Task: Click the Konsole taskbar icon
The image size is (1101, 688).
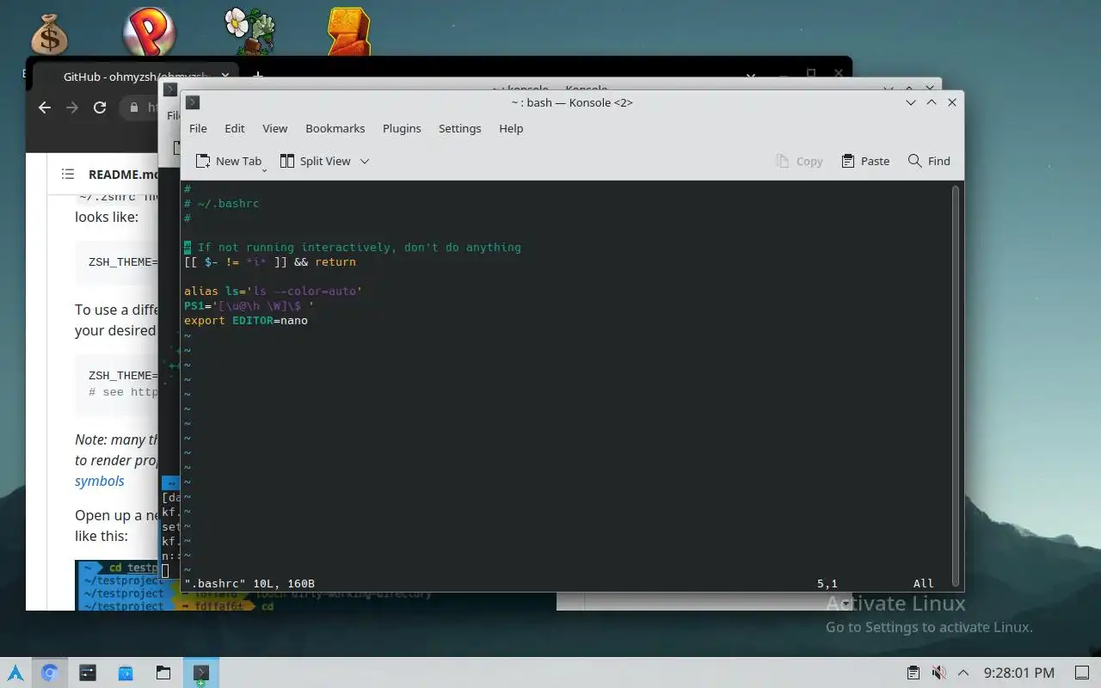Action: coord(201,673)
